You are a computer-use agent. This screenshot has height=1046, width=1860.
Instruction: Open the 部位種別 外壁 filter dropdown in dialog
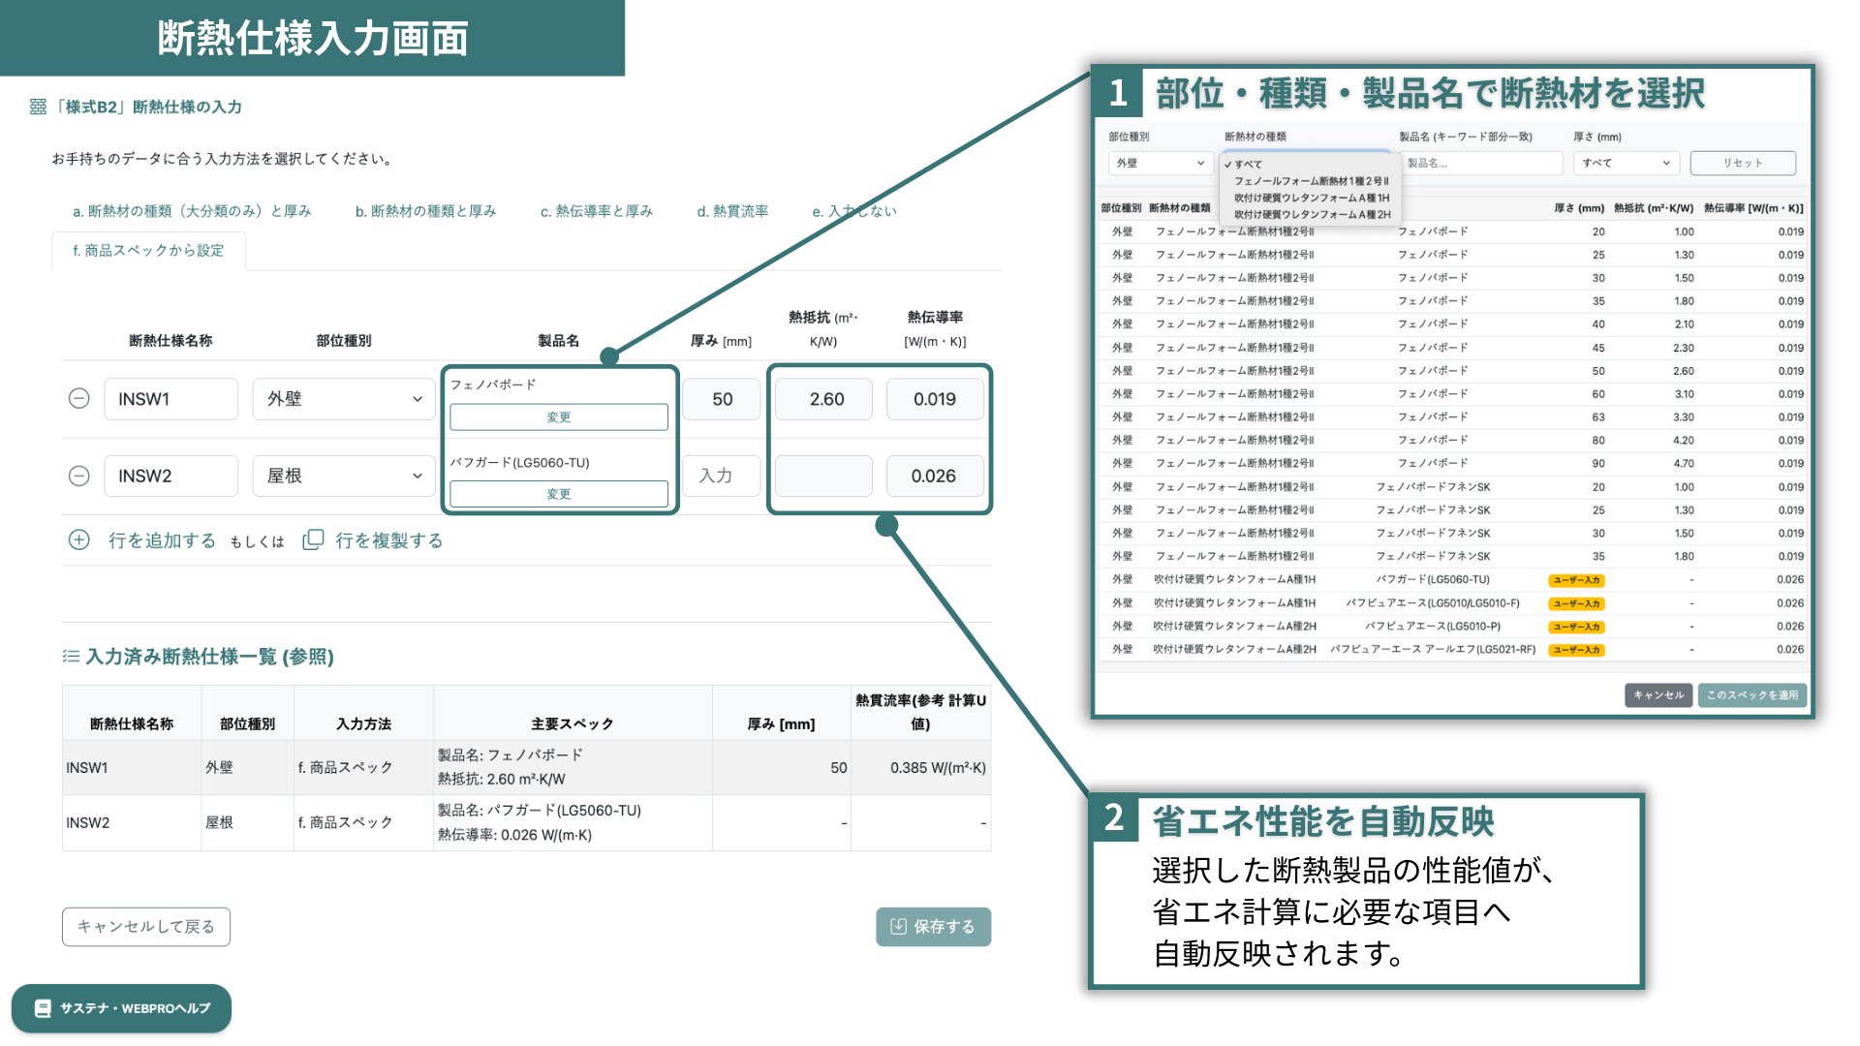pyautogui.click(x=1160, y=163)
